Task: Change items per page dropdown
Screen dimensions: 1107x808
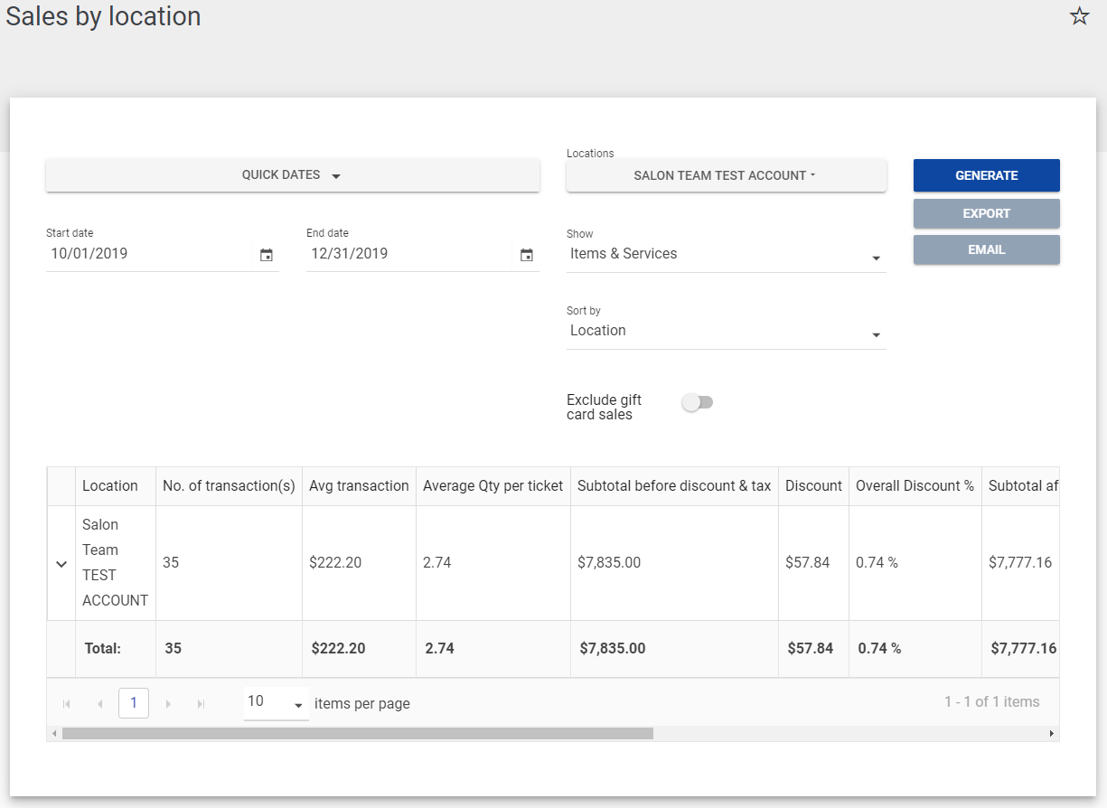Action: tap(276, 702)
